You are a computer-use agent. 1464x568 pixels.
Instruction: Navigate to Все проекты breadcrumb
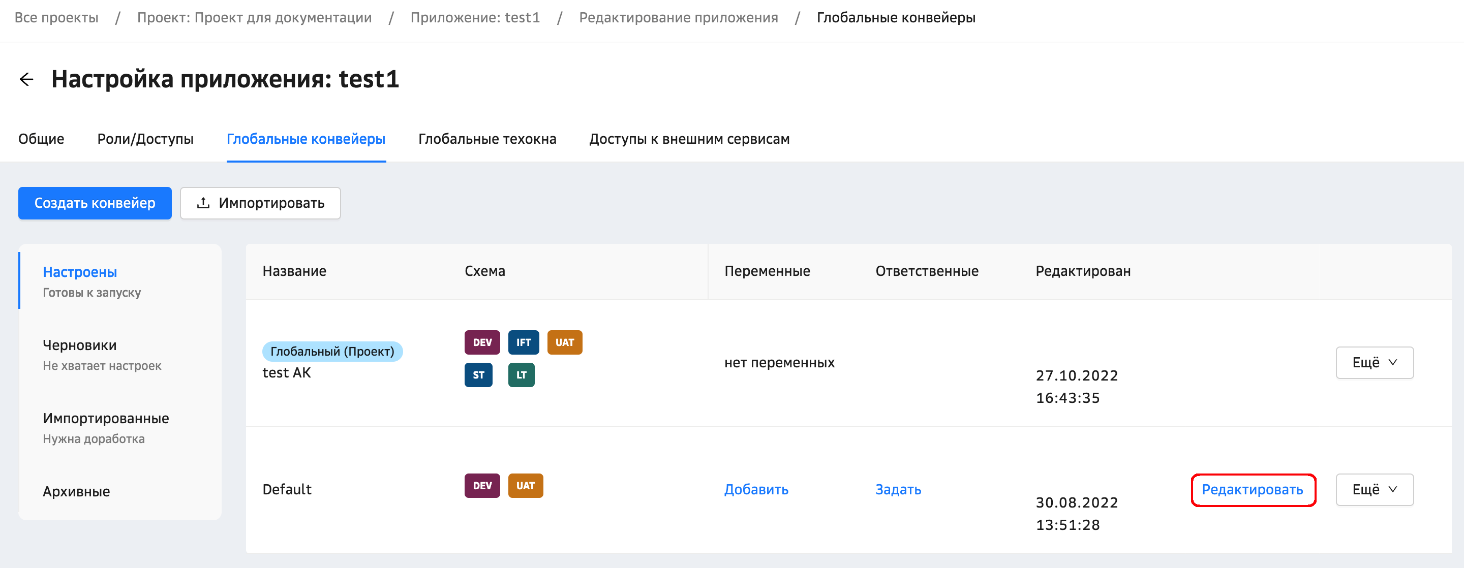click(x=56, y=18)
